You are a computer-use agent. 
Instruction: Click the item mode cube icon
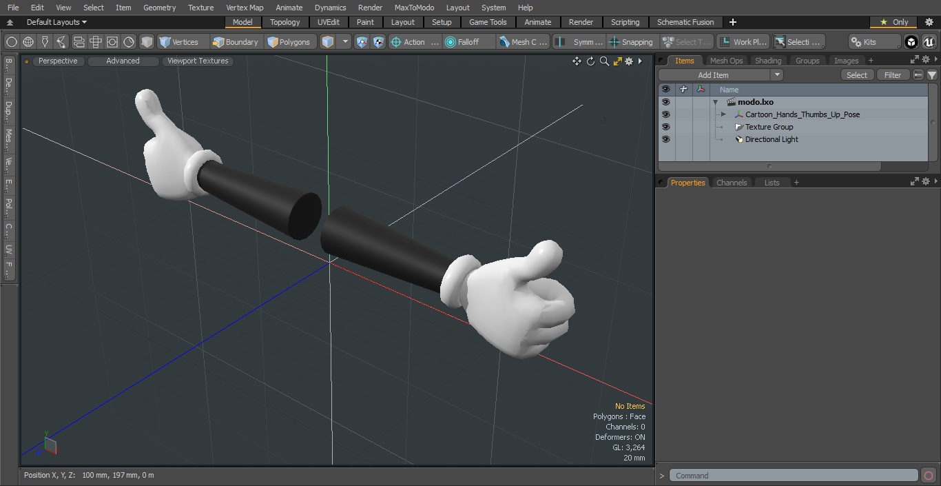coord(328,42)
